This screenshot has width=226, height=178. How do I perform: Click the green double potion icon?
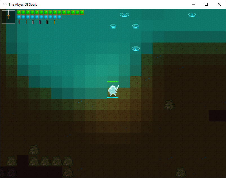(x=47, y=22)
